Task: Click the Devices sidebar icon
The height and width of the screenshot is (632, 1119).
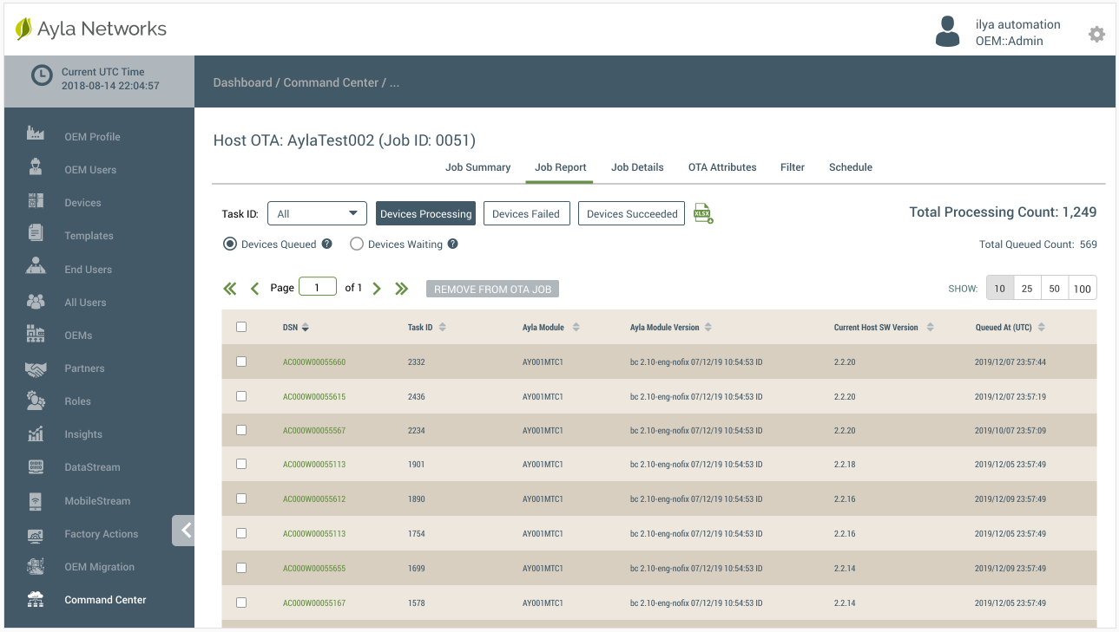Action: click(36, 201)
